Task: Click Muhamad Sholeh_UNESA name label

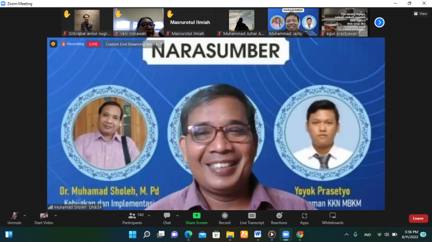Action: tap(75, 207)
